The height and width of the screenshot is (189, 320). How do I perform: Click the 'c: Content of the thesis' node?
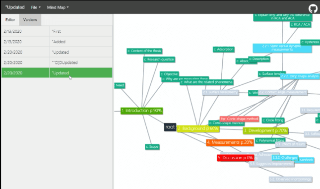point(144,51)
